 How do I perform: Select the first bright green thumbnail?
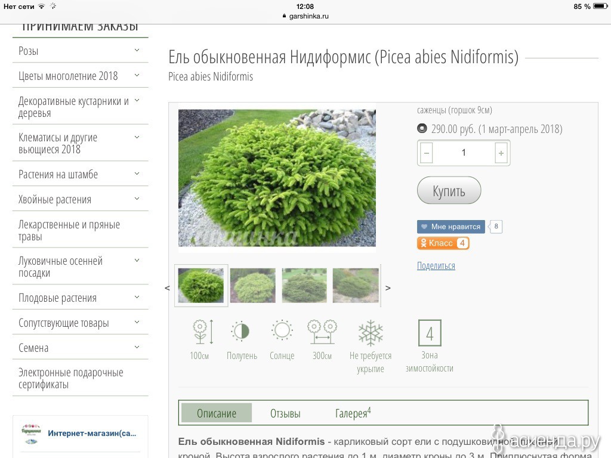coord(201,286)
